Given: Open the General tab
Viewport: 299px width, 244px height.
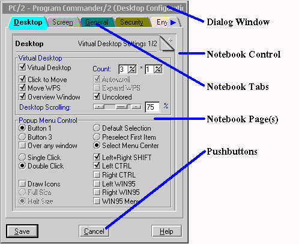Looking at the screenshot, I should (x=97, y=22).
